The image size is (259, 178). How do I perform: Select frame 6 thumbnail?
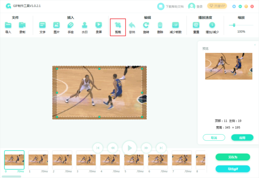click(158, 160)
